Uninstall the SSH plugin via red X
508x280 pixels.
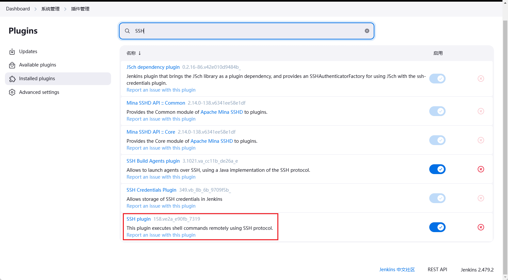pyautogui.click(x=481, y=227)
